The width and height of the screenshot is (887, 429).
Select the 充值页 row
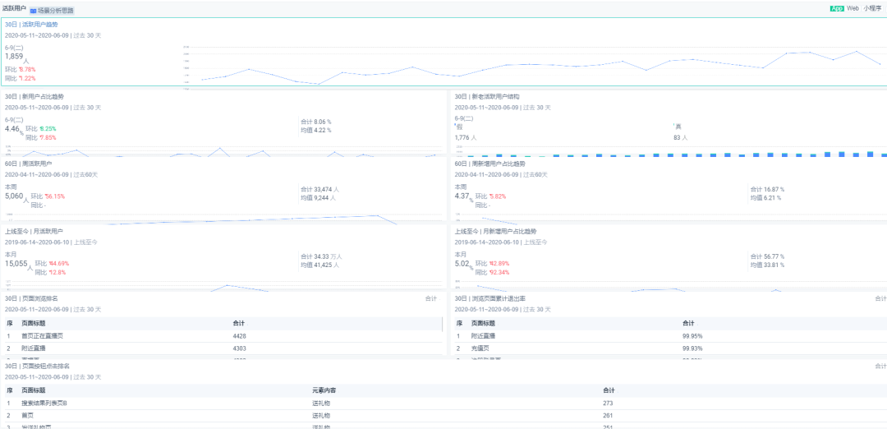[x=671, y=348]
